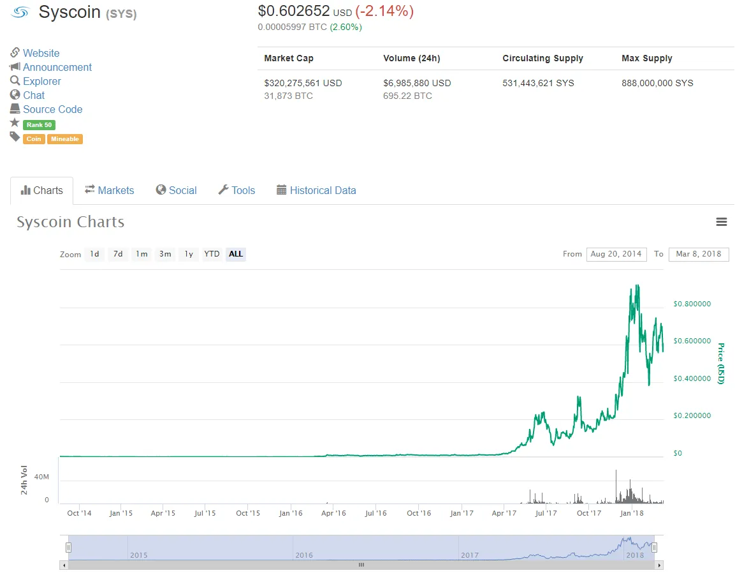Screen dimensions: 735x575
Task: Switch to the Tools tab
Action: coord(237,190)
